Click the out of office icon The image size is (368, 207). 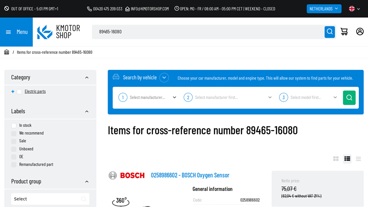pos(6,9)
